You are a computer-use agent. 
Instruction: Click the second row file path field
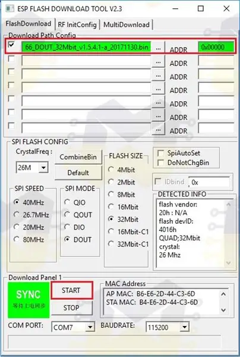(x=86, y=61)
